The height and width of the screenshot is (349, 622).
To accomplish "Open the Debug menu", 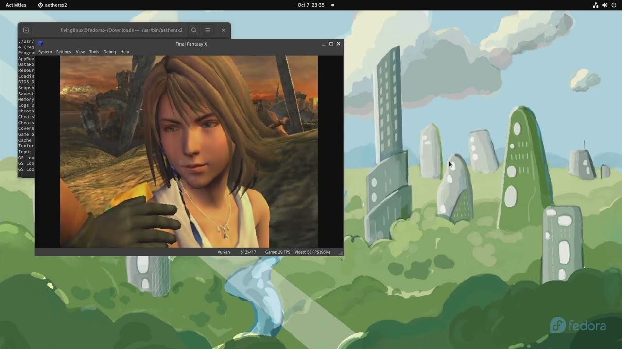I will click(x=110, y=52).
